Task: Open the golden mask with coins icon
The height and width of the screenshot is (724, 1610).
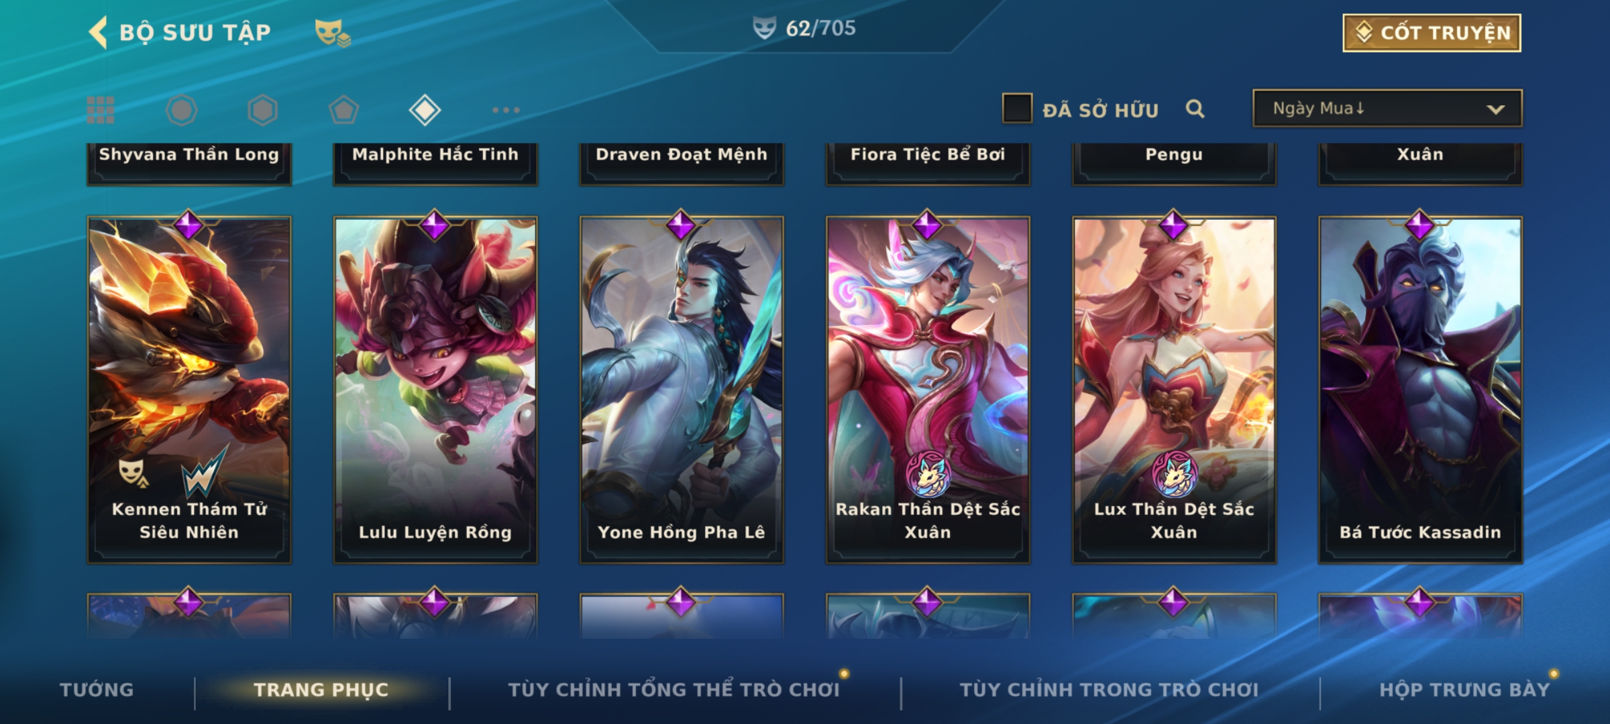Action: [x=333, y=32]
